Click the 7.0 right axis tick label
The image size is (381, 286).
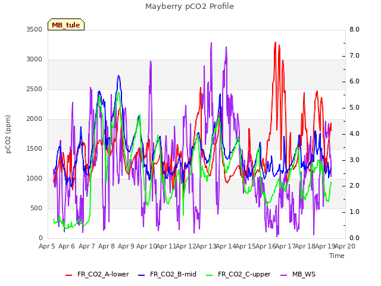[x=355, y=55]
